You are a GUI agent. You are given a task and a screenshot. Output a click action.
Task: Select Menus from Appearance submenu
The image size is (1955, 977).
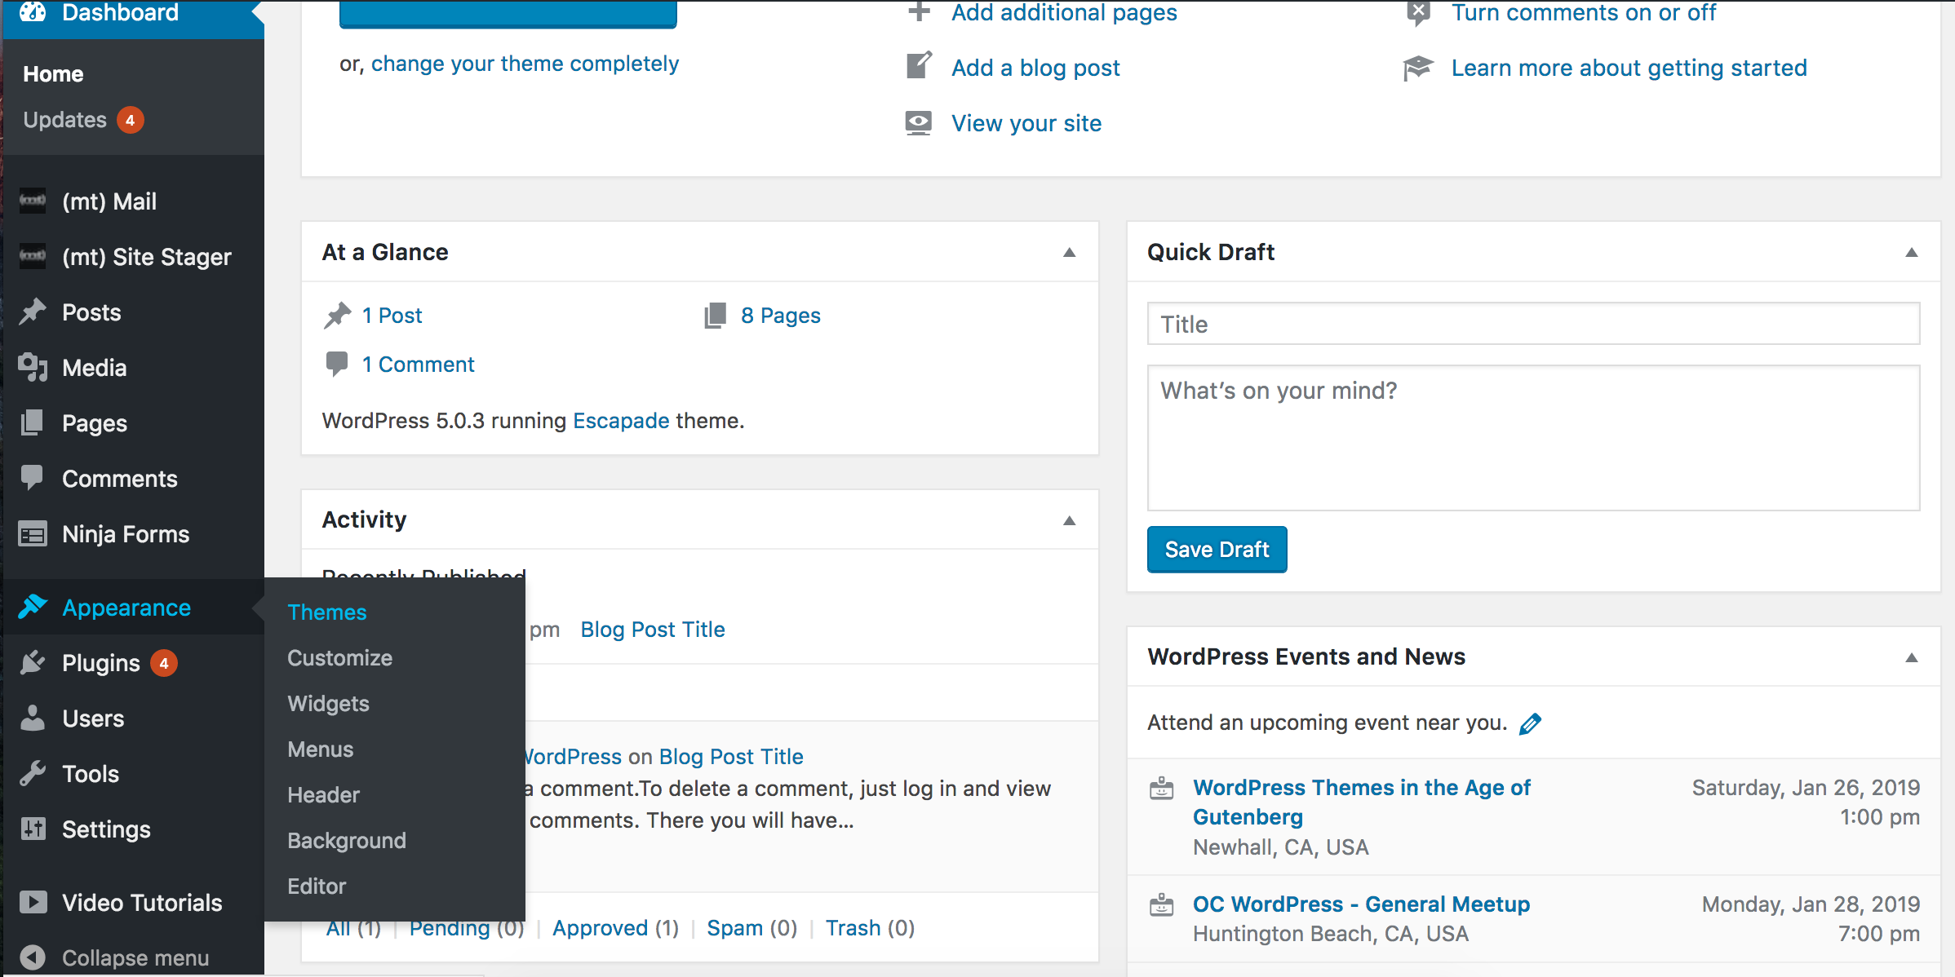click(x=321, y=749)
